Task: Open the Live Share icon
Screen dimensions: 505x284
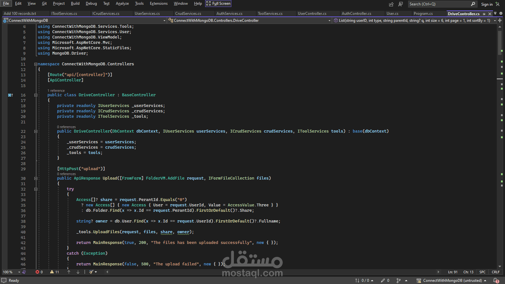Action: 391,4
